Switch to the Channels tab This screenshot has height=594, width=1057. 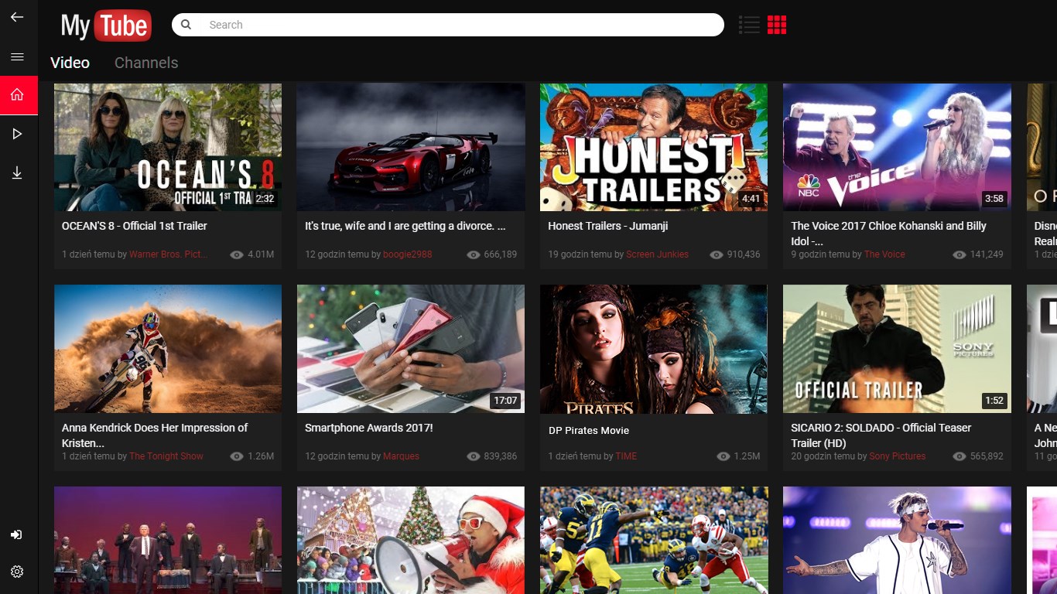145,63
